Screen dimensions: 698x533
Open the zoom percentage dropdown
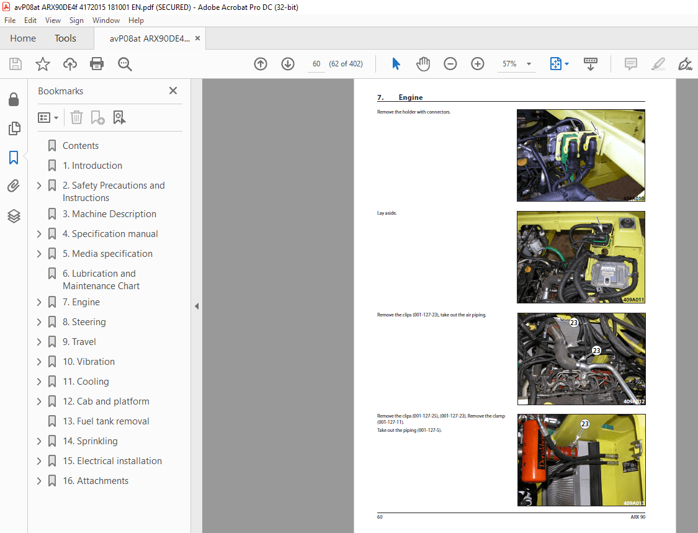pyautogui.click(x=528, y=63)
